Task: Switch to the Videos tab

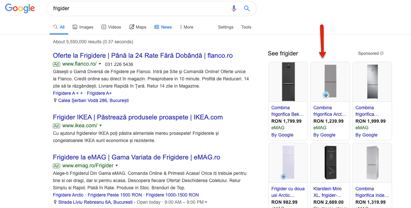Action: tap(111, 27)
